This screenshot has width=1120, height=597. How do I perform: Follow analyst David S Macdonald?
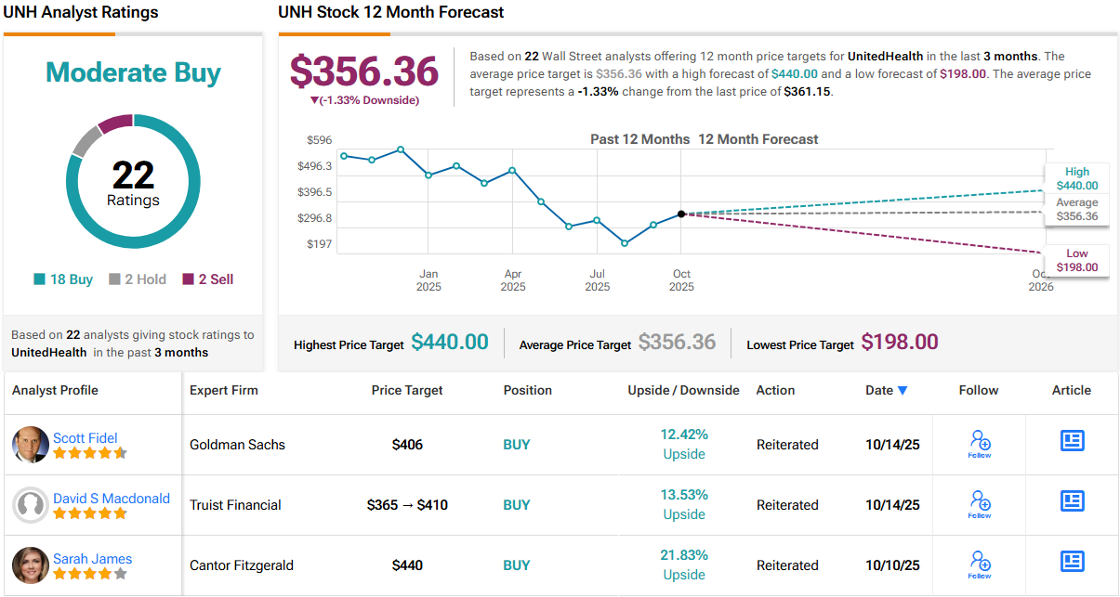[x=979, y=503]
